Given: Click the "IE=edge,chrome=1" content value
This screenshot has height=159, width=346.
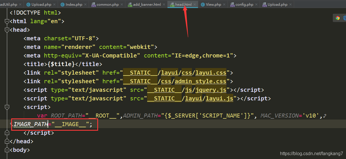Looking at the screenshot, I should tap(202, 55).
